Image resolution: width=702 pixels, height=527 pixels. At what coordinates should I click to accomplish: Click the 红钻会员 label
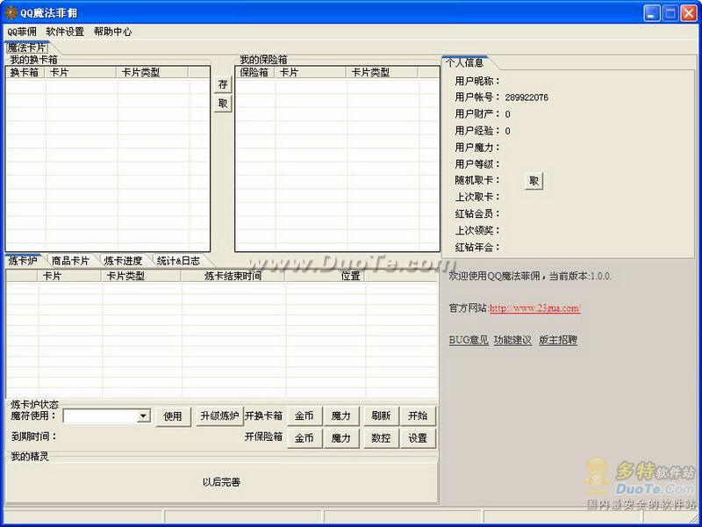coord(477,213)
